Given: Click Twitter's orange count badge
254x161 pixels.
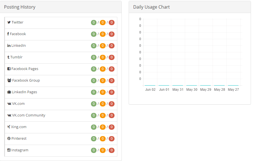Looking at the screenshot, I should point(103,22).
